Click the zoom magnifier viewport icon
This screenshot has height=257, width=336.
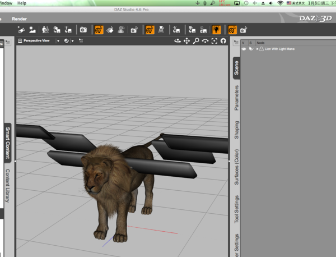[x=196, y=41]
